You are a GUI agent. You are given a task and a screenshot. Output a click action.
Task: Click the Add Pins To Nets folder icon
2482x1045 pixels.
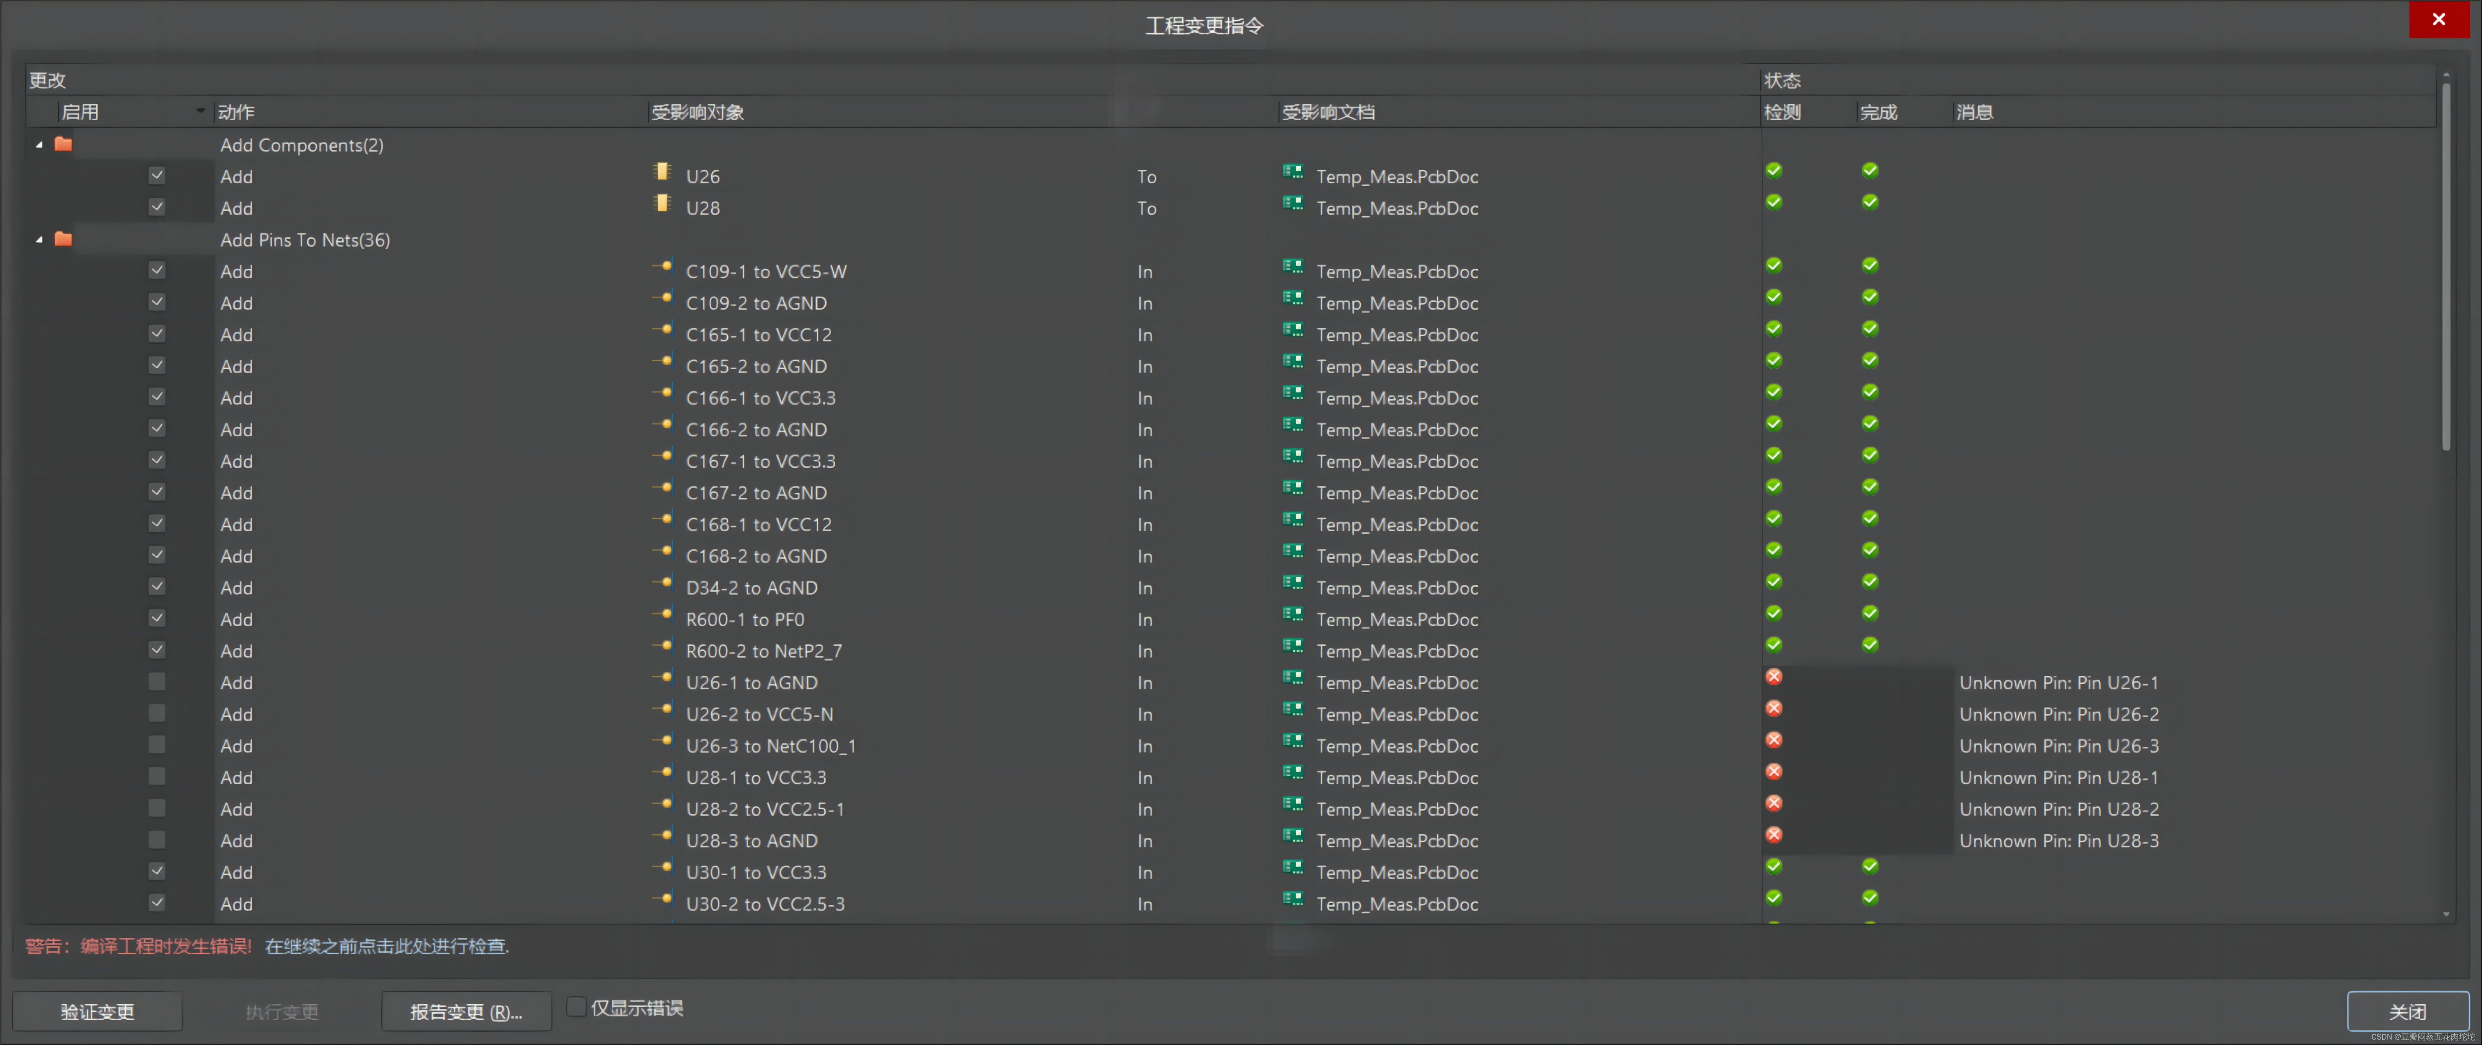pyautogui.click(x=63, y=239)
